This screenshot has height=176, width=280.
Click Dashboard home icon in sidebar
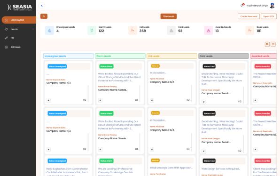(x=6, y=20)
